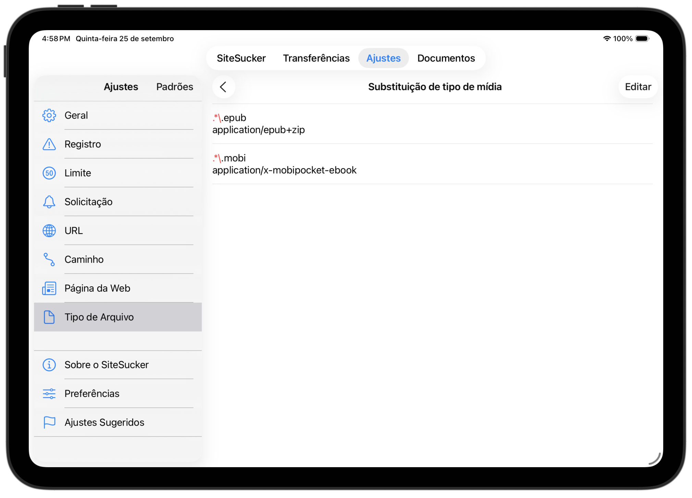Click the Tipo de Arquivo document icon
692x498 pixels.
tap(49, 317)
